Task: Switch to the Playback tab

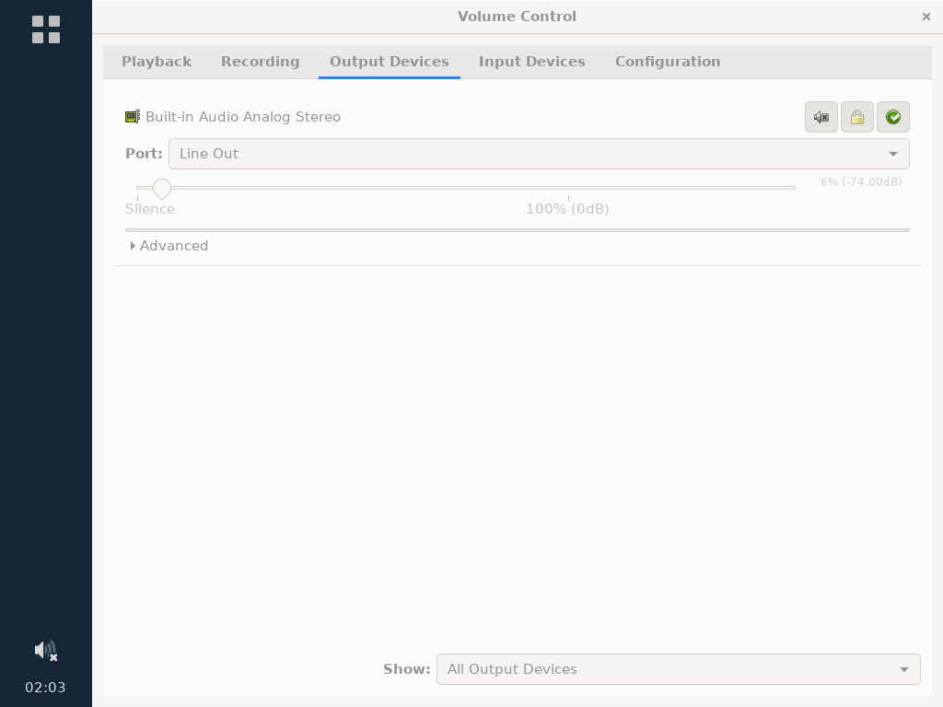Action: (x=157, y=62)
